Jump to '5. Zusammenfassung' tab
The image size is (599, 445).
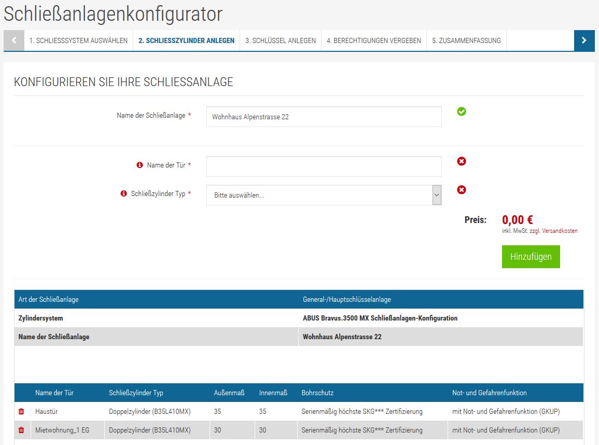pyautogui.click(x=466, y=40)
